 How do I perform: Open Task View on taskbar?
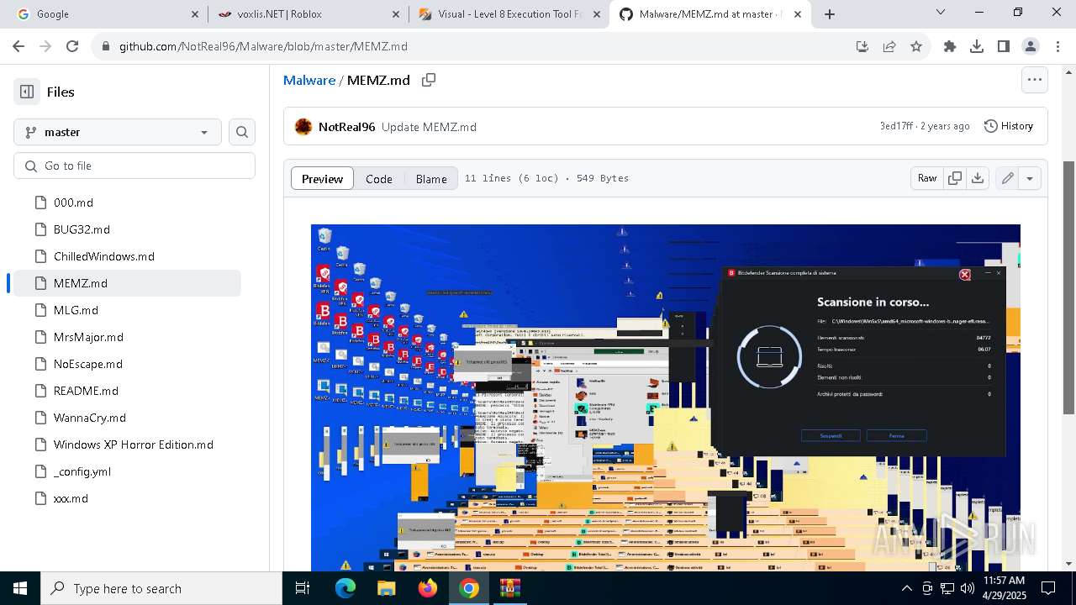coord(303,588)
